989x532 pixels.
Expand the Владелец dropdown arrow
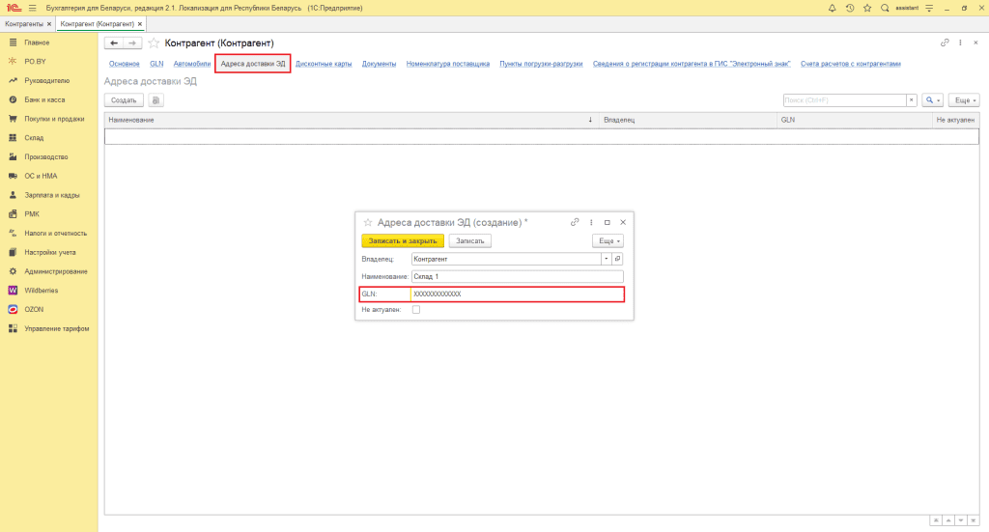(x=606, y=259)
